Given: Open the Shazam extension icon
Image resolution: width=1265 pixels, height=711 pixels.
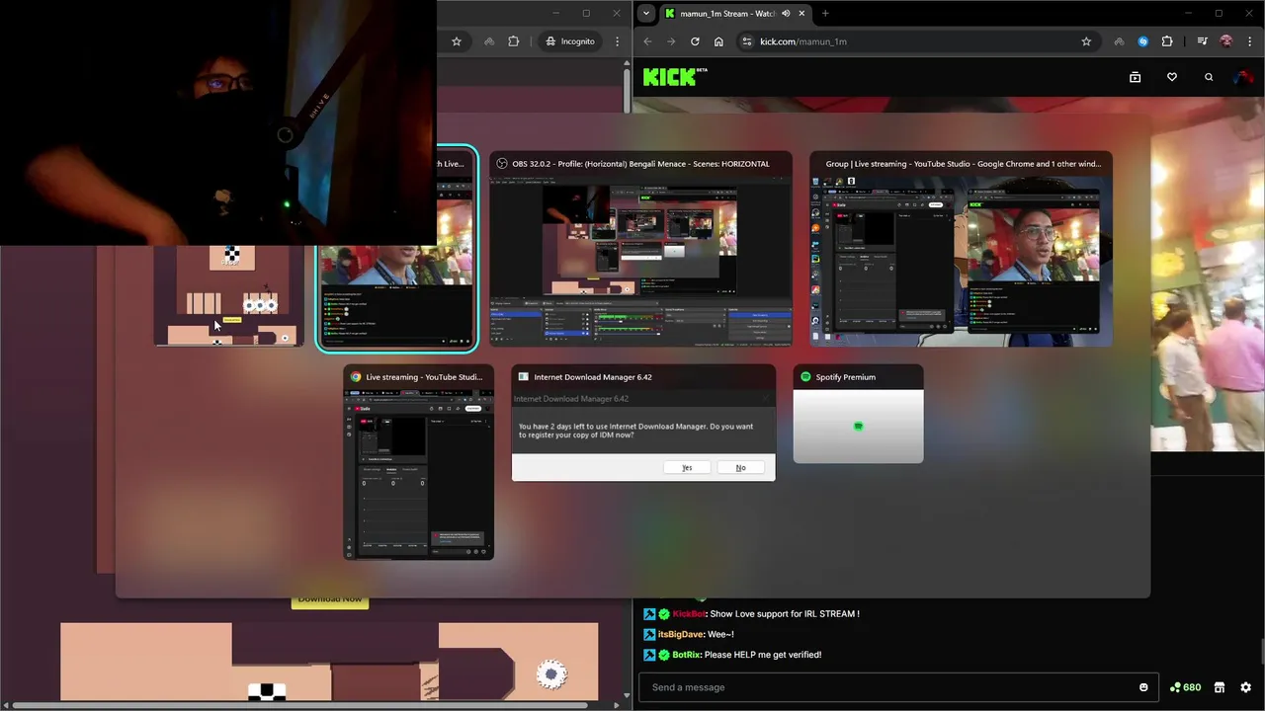Looking at the screenshot, I should coord(1143,41).
